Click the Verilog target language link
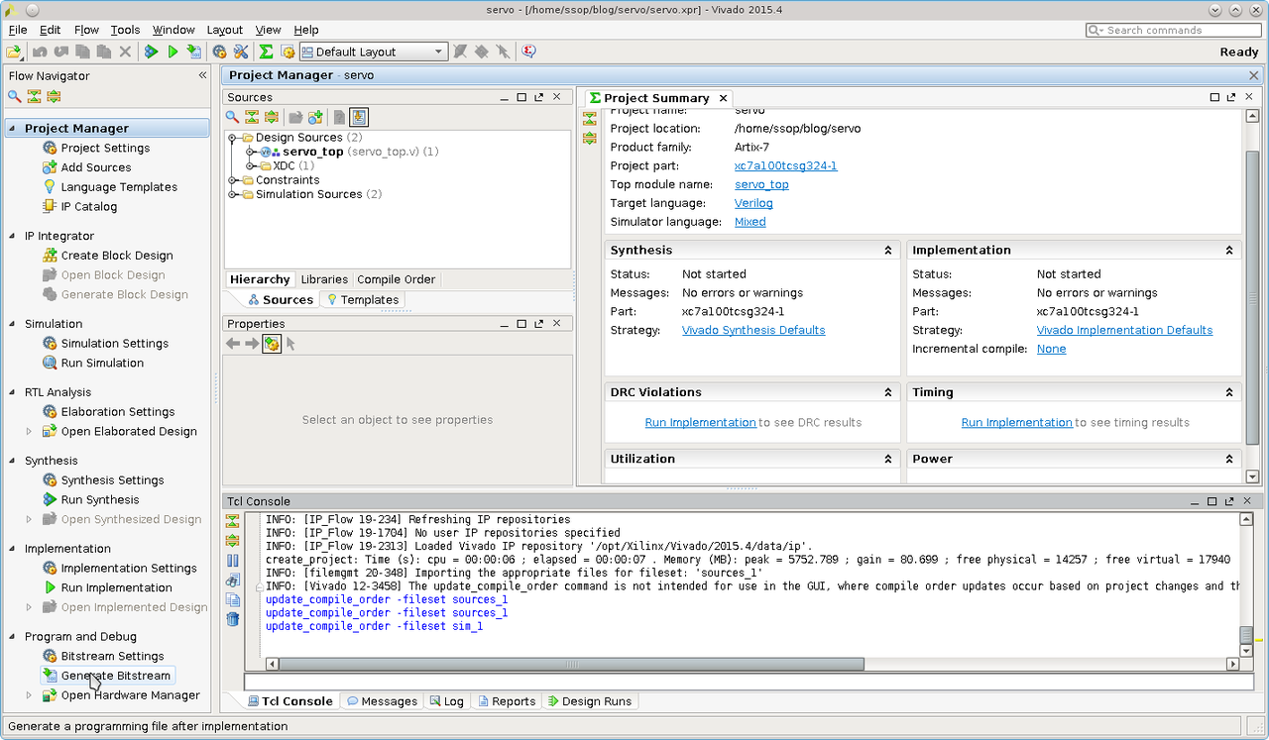Image resolution: width=1269 pixels, height=740 pixels. pyautogui.click(x=753, y=203)
